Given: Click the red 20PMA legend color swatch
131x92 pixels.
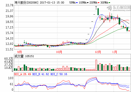Looking at the screenshot, I should pyautogui.click(x=99, y=3).
